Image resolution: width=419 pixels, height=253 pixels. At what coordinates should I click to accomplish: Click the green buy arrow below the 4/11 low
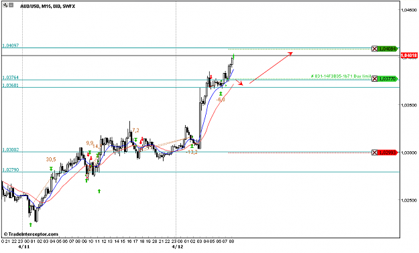tap(30, 225)
